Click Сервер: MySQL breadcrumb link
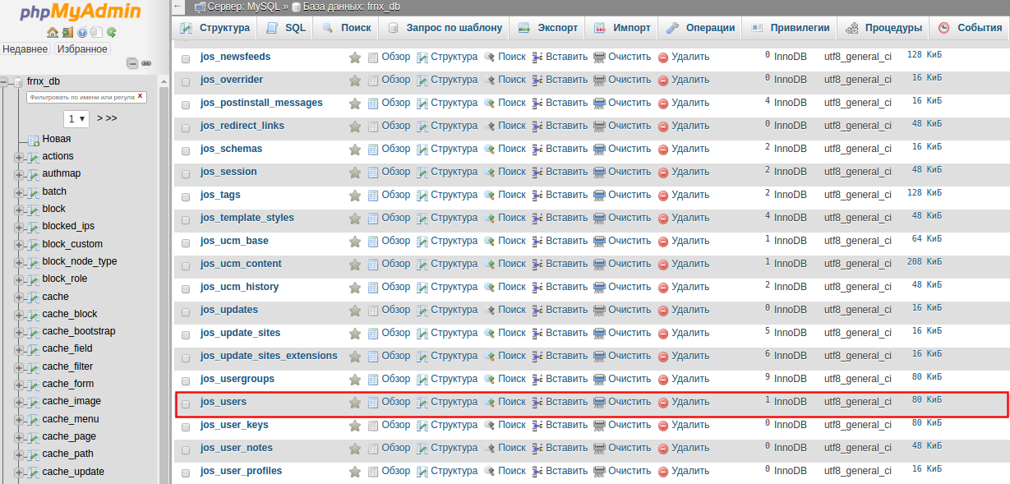 pyautogui.click(x=243, y=7)
